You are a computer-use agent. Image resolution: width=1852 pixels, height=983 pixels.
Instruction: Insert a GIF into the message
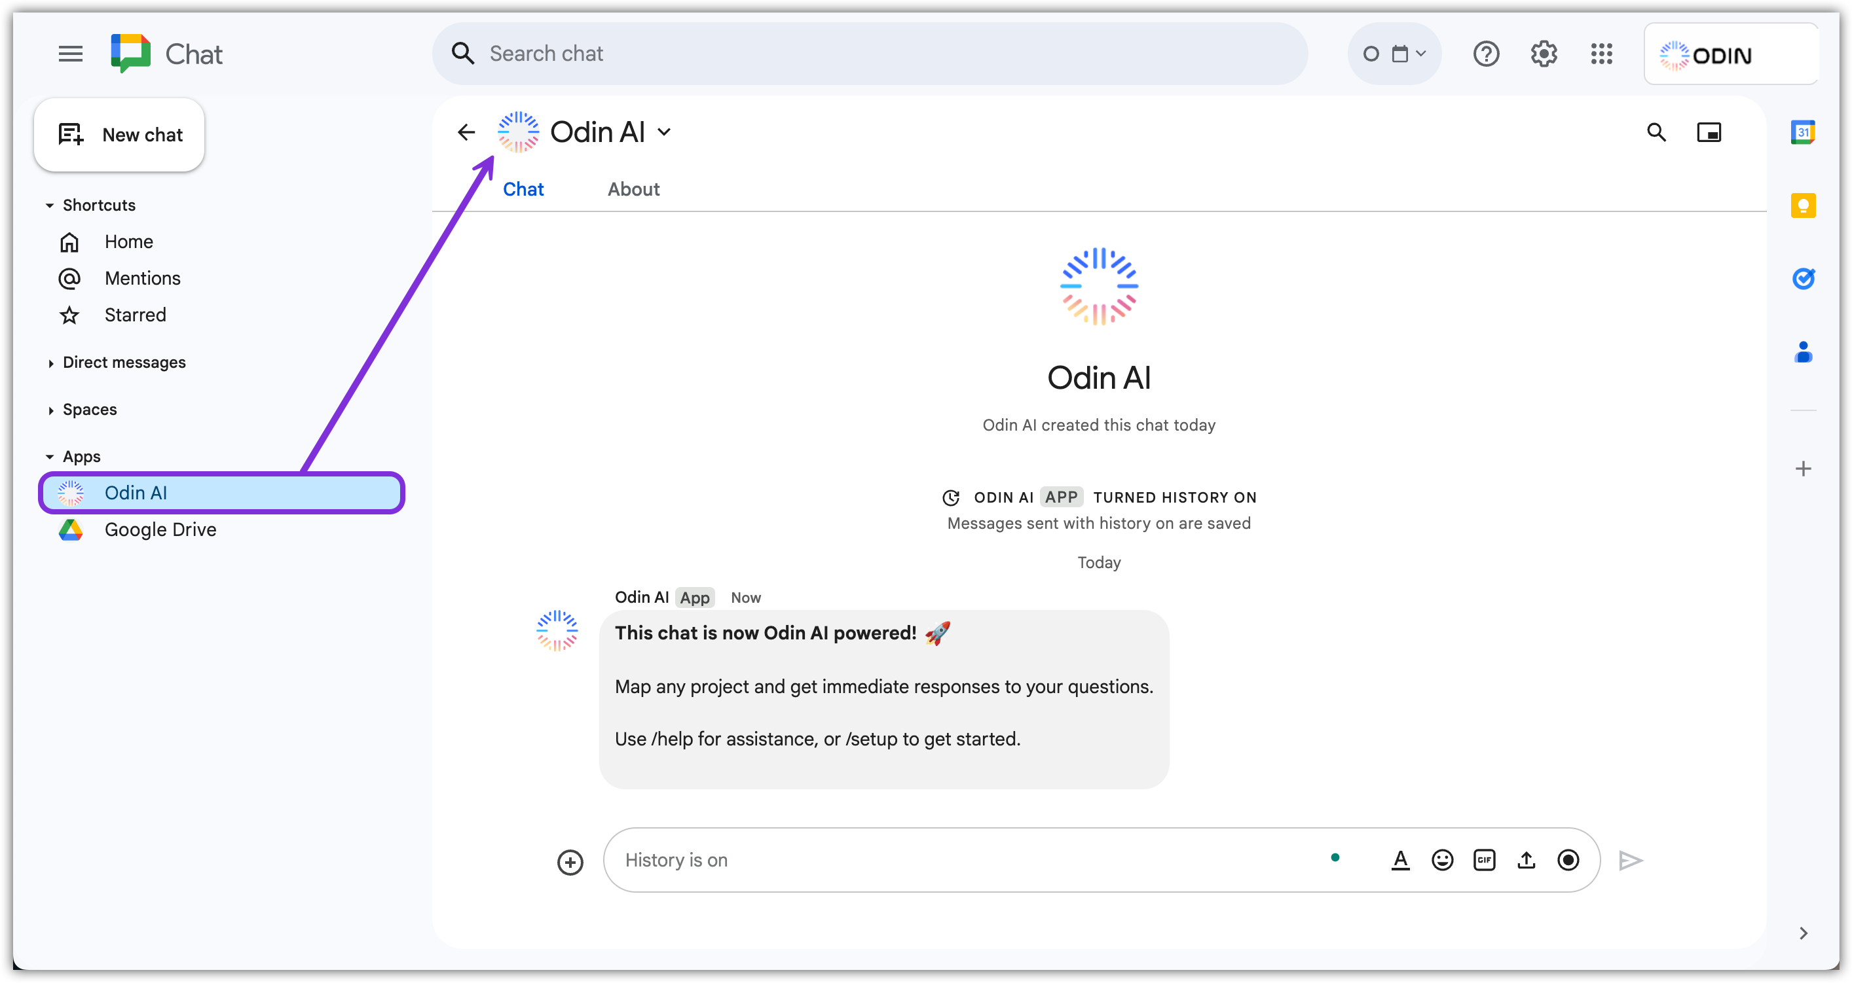[1485, 859]
